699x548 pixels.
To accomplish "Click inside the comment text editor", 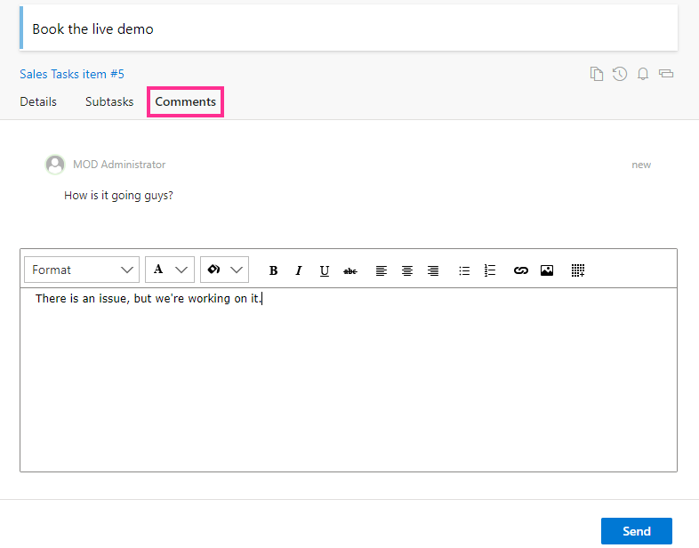I will click(349, 380).
